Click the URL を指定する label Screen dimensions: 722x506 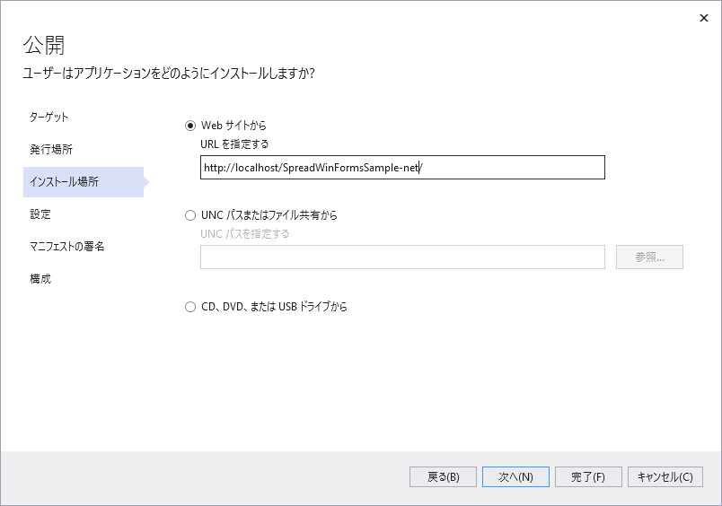pos(234,144)
